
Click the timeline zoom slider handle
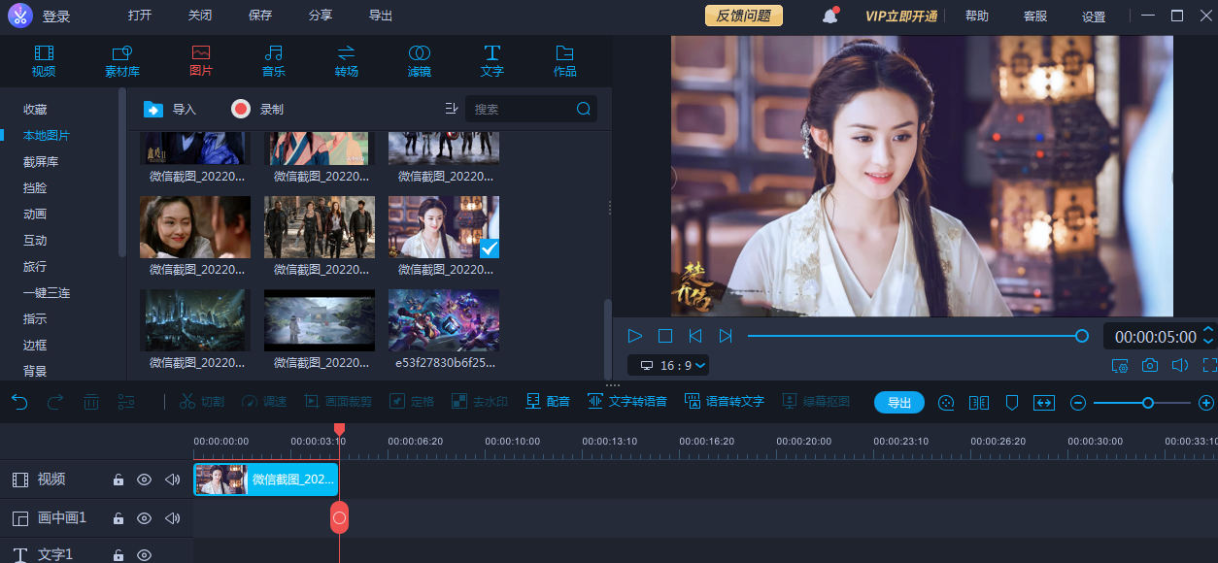[x=1148, y=403]
